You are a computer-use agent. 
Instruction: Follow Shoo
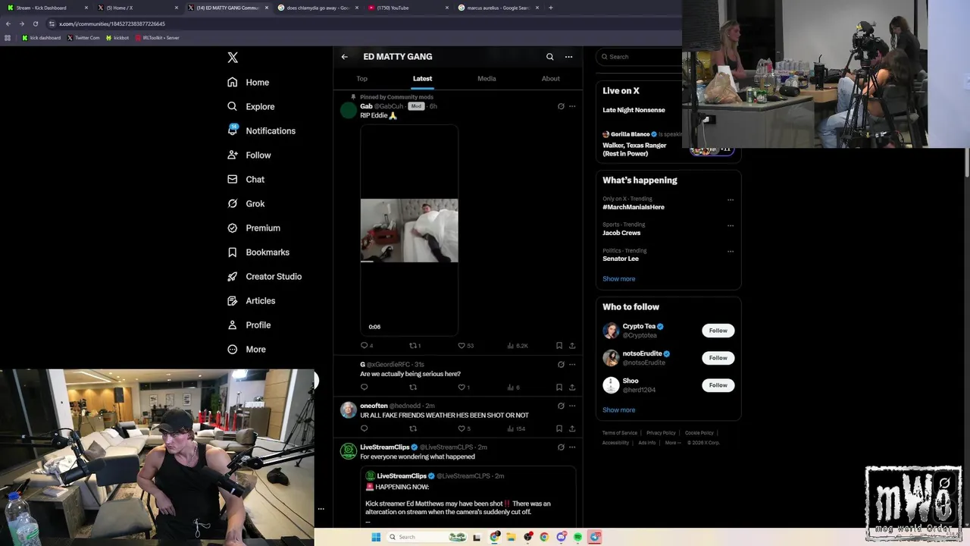[x=718, y=385]
